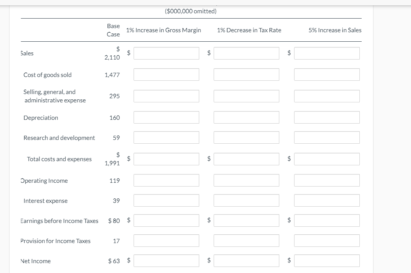Screen dimensions: 411x273
Task: Select Earnings before Income Taxes input, Gross Margin column
Action: 166,221
